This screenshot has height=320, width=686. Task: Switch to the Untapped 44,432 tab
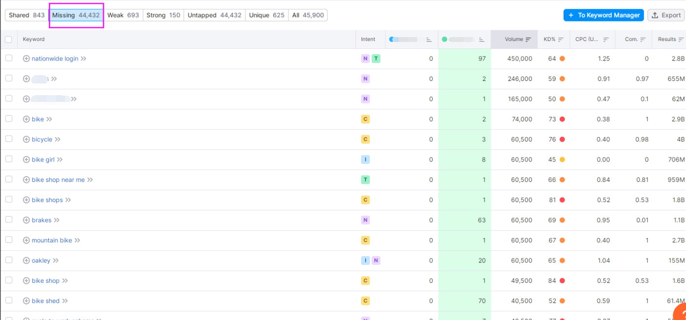coord(215,15)
